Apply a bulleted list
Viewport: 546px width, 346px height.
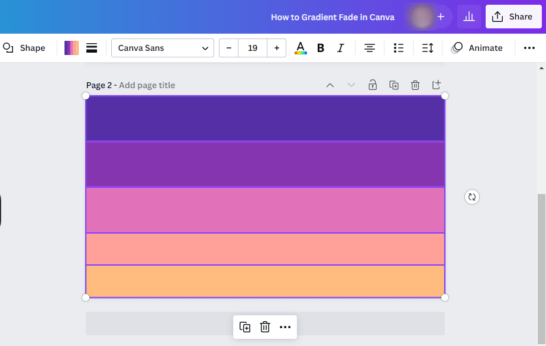coord(398,48)
